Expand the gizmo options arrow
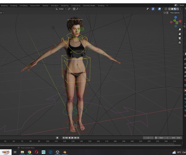The width and height of the screenshot is (186, 155). [156, 9]
